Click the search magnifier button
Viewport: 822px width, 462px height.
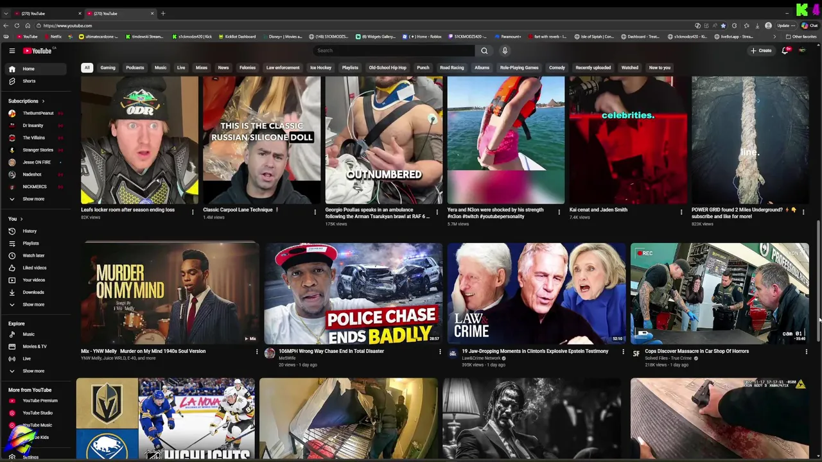coord(484,51)
